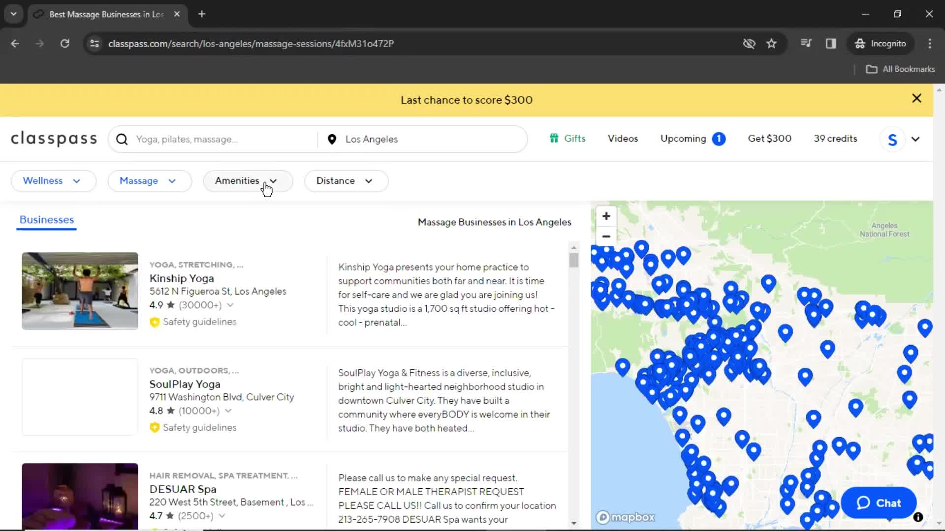Select the Businesses tab
Screen dimensions: 945x531
coord(47,220)
